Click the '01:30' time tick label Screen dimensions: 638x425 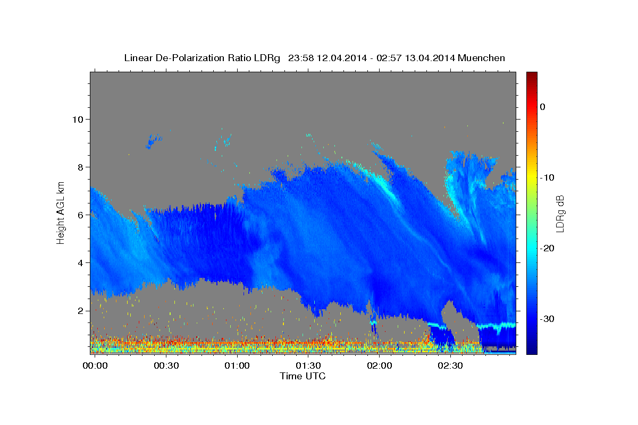pyautogui.click(x=308, y=366)
